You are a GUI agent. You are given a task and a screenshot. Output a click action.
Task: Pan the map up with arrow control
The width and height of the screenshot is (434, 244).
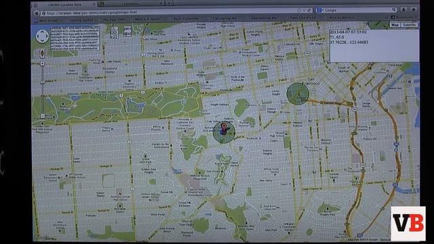[x=42, y=32]
